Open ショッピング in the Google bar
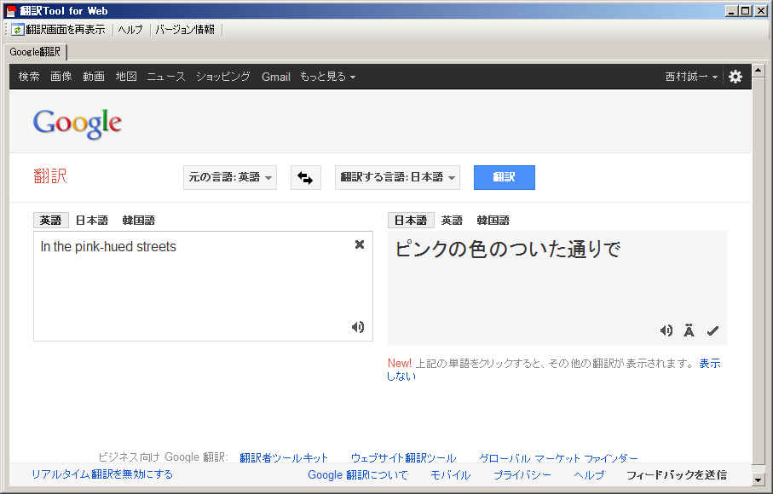Screen dimensions: 773x494 pyautogui.click(x=223, y=77)
